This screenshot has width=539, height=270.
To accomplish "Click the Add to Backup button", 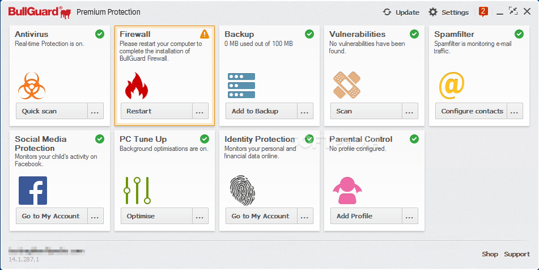I will pyautogui.click(x=262, y=111).
